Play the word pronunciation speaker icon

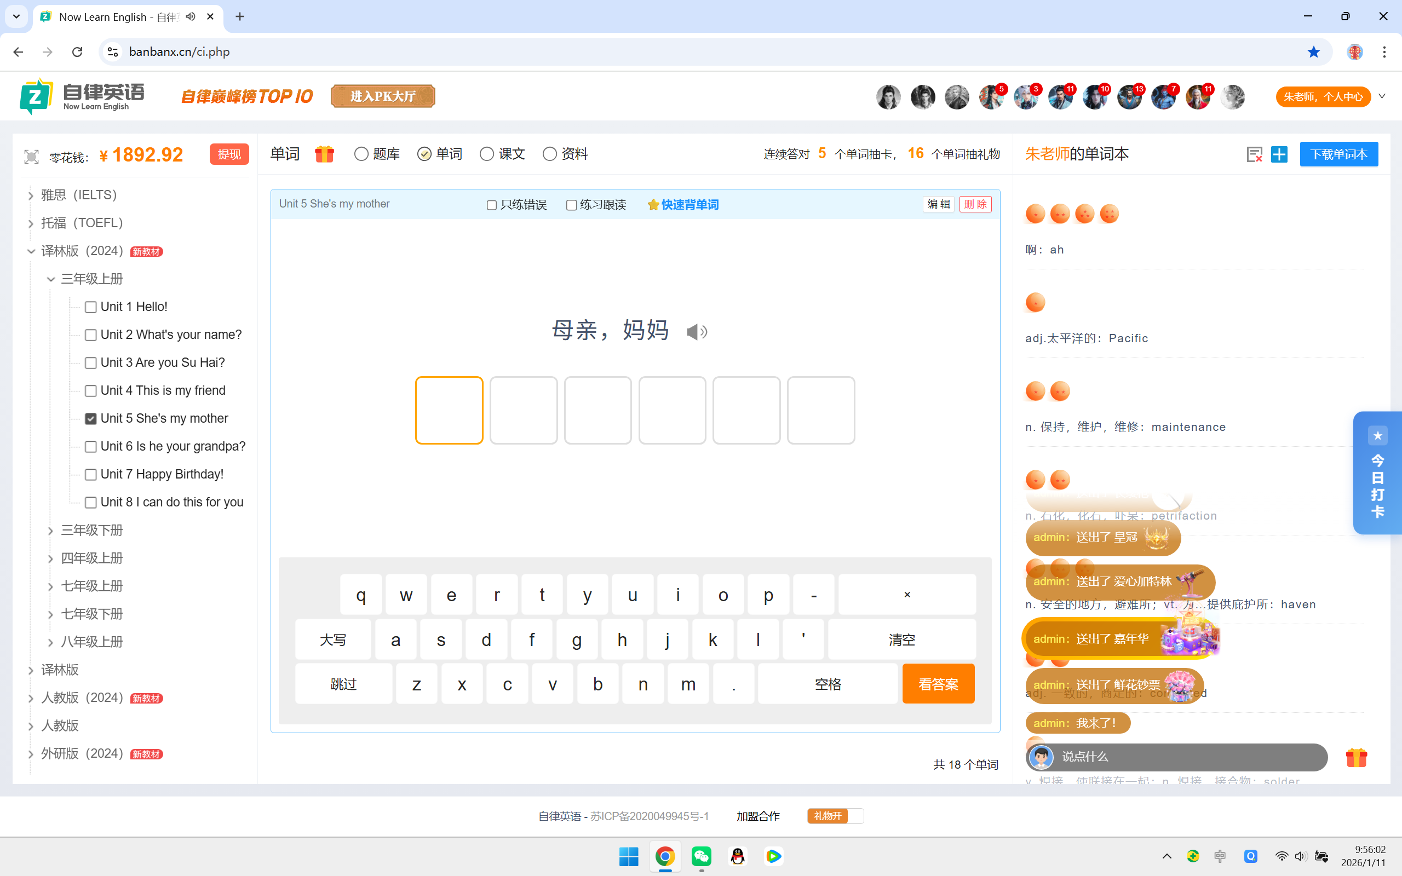click(x=697, y=332)
